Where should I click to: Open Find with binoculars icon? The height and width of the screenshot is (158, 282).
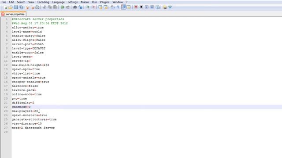coord(75,7)
